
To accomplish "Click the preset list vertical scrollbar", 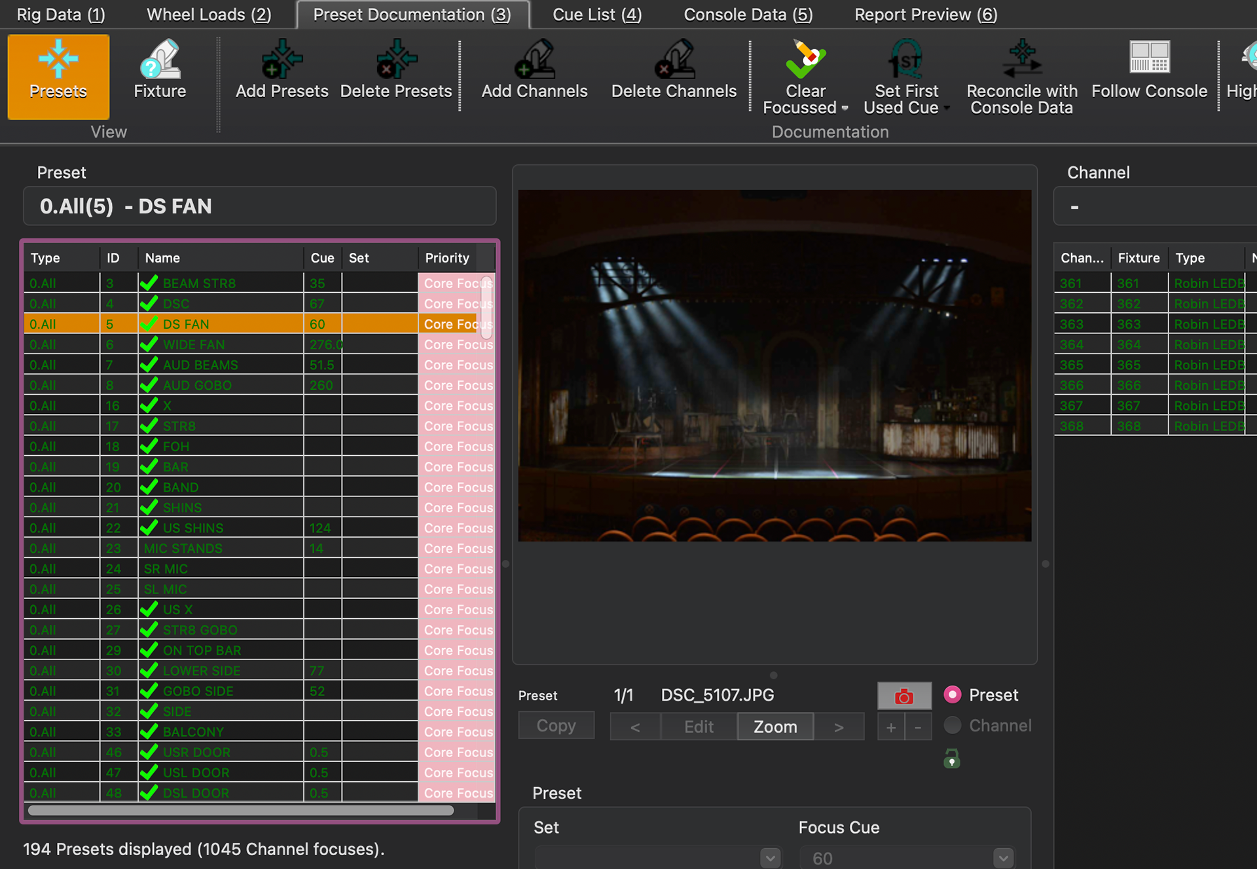I will click(x=486, y=308).
